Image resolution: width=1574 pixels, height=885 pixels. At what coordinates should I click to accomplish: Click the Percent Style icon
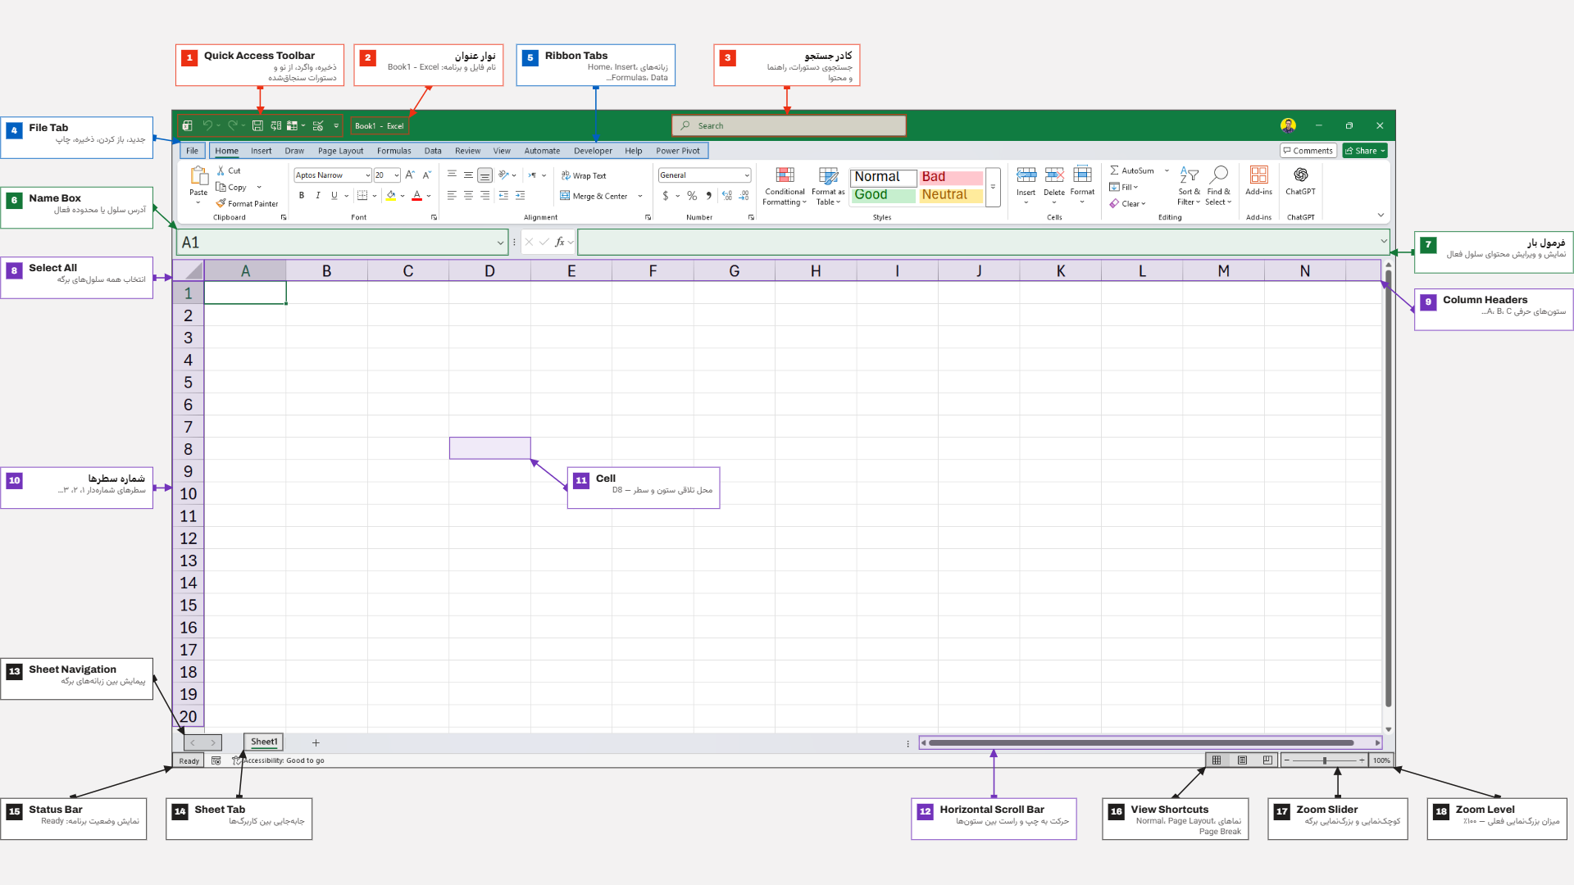click(x=692, y=196)
